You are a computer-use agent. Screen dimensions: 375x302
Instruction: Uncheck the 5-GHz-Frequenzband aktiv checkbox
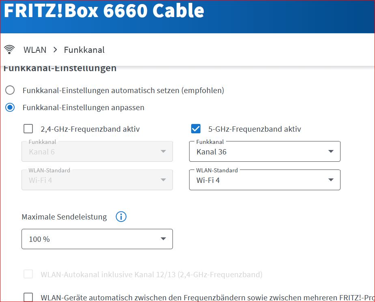pos(196,129)
